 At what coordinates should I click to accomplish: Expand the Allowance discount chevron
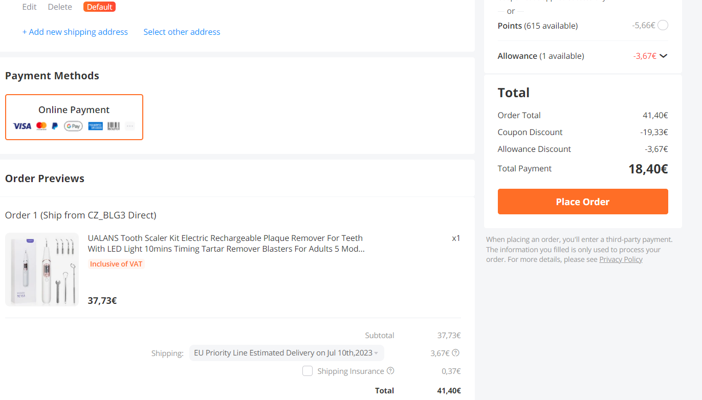[x=664, y=56]
